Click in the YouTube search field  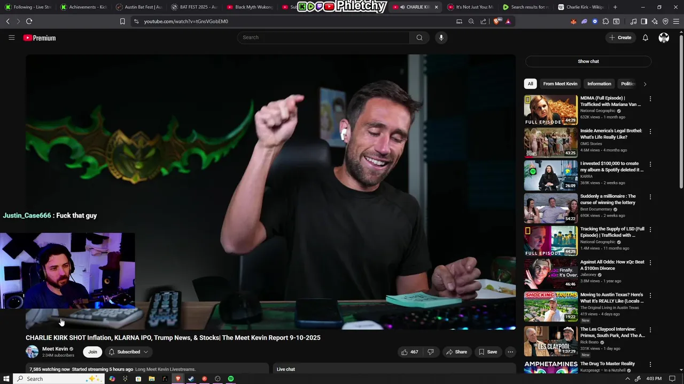(323, 37)
